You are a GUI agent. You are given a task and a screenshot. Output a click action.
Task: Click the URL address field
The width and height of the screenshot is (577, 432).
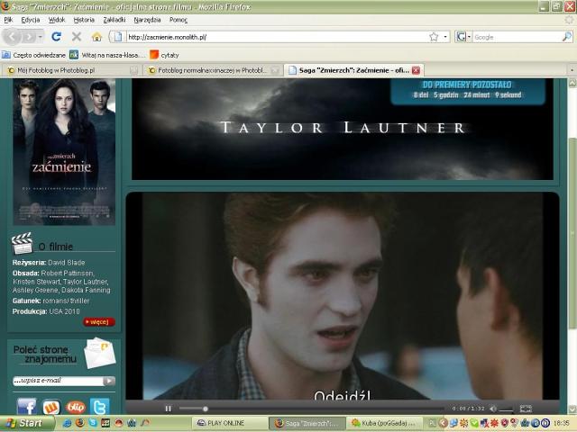tap(276, 37)
